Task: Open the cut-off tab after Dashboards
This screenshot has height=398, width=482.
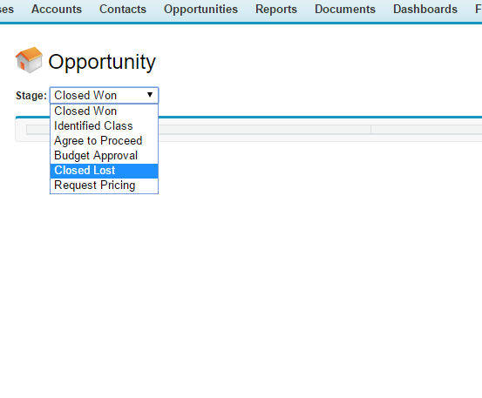Action: [x=479, y=10]
